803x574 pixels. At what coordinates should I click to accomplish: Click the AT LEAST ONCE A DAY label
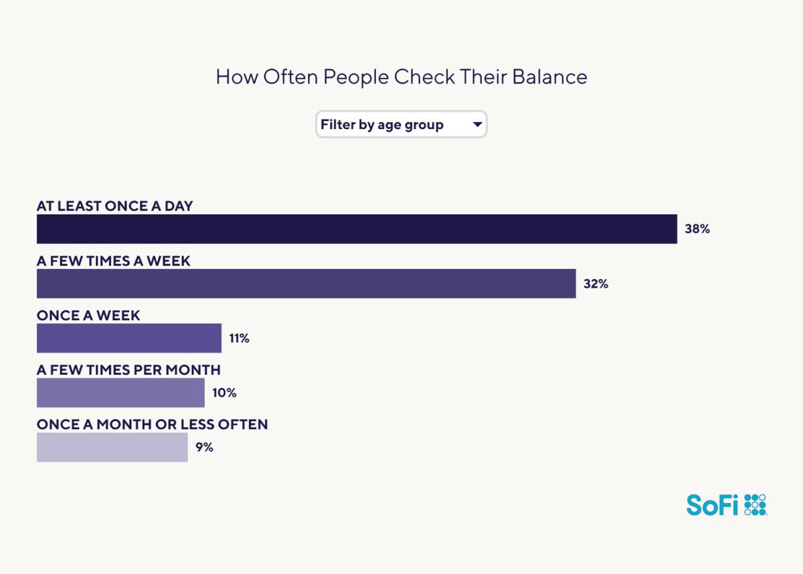[x=114, y=206]
